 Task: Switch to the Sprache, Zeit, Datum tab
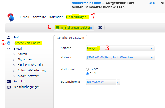pyautogui.click(x=70, y=38)
